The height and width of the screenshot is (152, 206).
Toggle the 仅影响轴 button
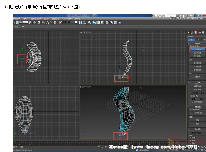pos(198,49)
